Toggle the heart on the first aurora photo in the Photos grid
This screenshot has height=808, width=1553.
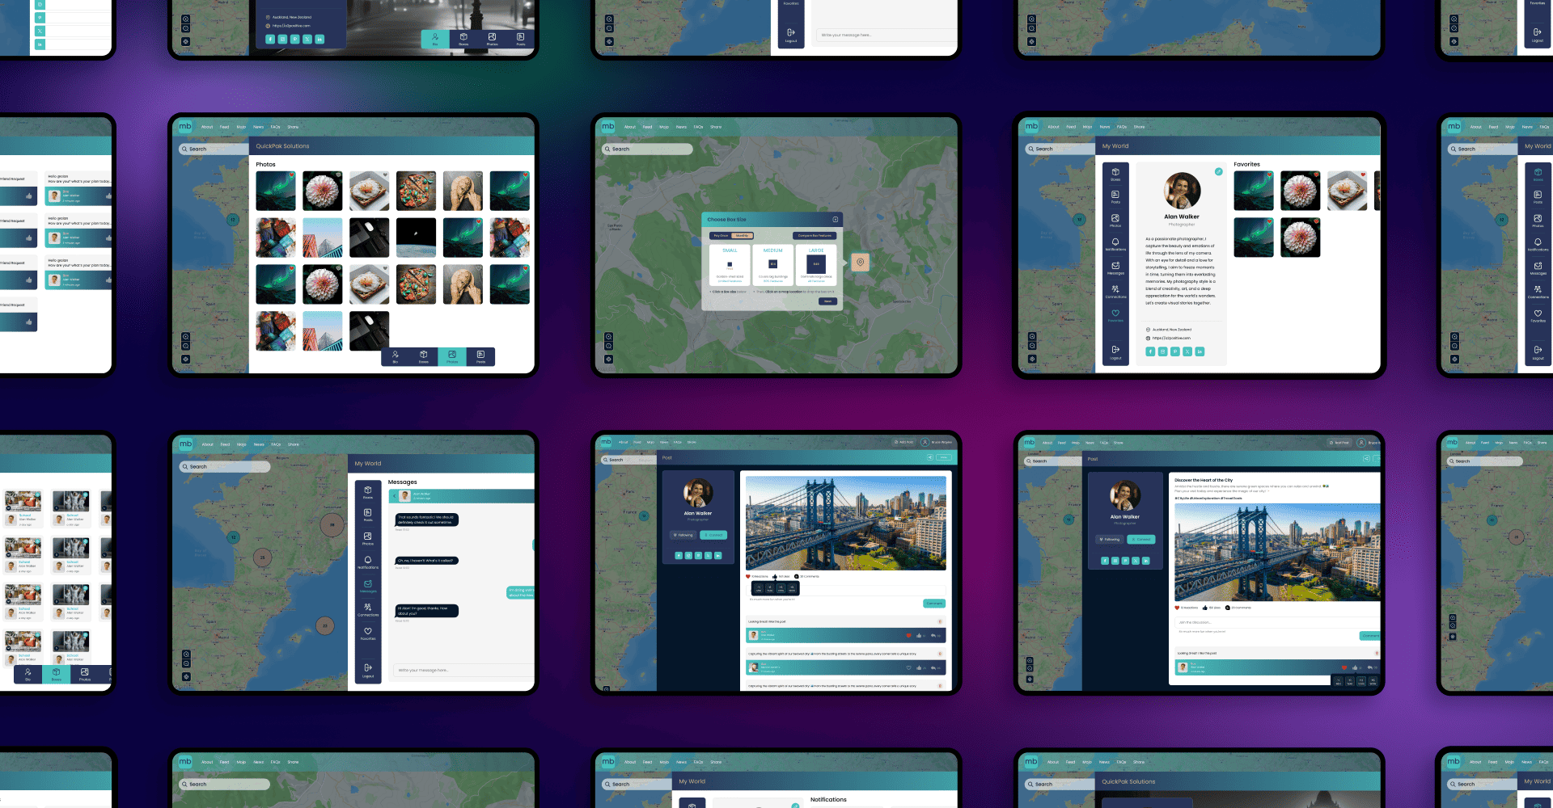(x=291, y=175)
